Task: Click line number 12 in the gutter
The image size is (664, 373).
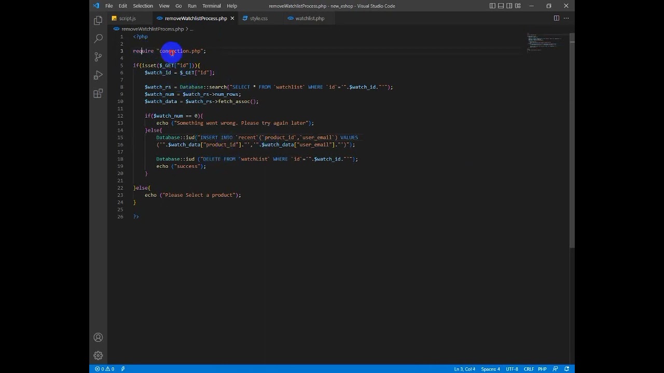Action: 120,116
